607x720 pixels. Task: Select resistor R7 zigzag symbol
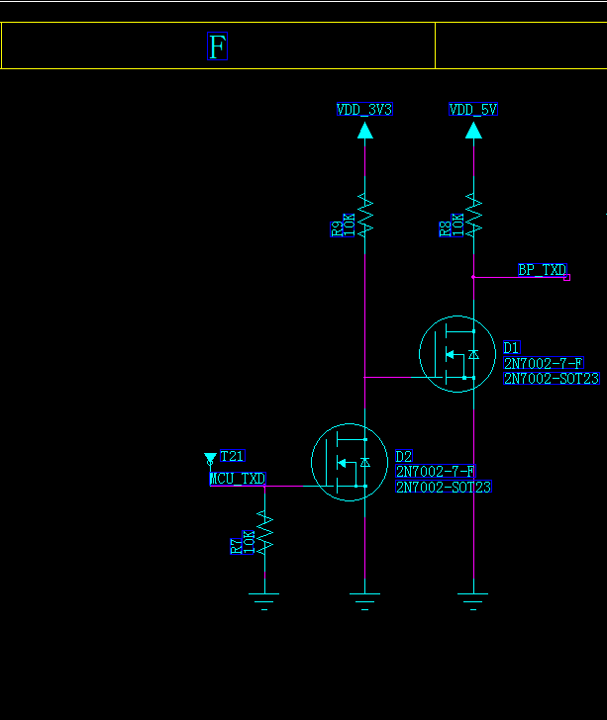pos(264,532)
